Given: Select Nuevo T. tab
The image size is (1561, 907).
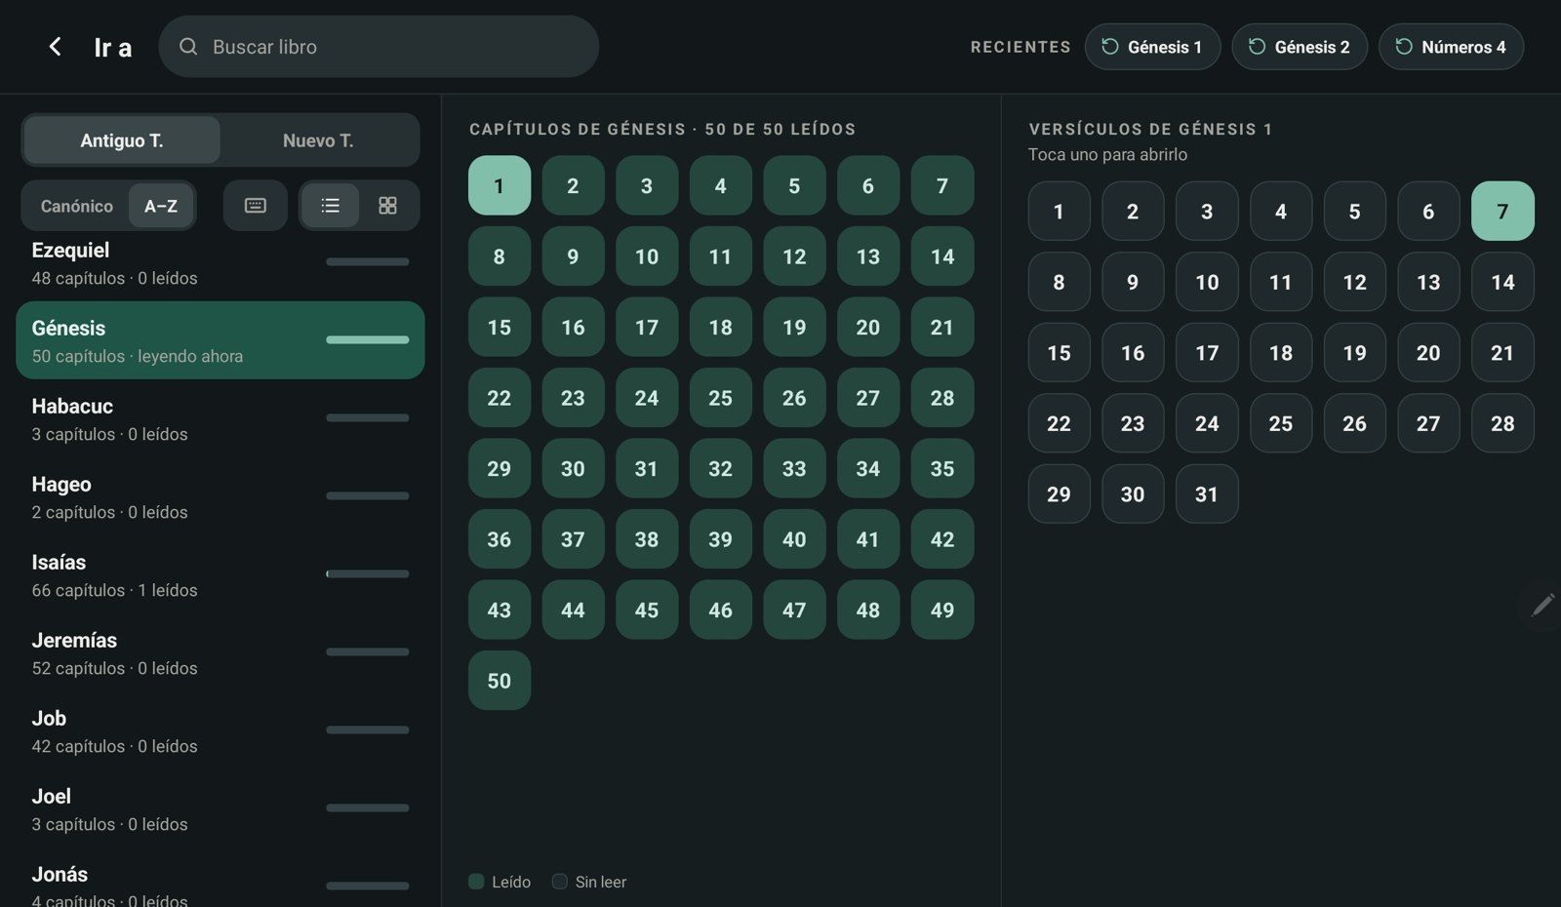Looking at the screenshot, I should click(x=318, y=140).
